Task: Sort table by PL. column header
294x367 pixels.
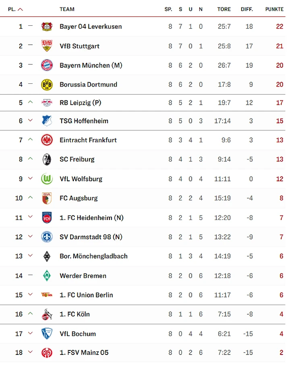Action: click(x=15, y=9)
